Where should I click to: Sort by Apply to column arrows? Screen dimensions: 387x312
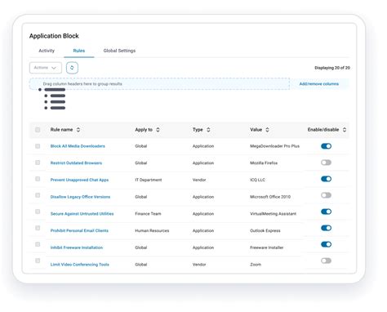click(158, 130)
